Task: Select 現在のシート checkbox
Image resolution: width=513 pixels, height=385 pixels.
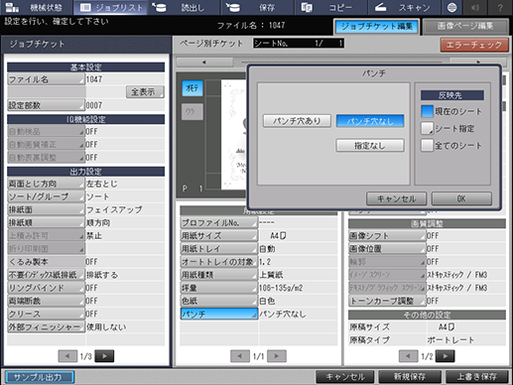Action: tap(427, 111)
